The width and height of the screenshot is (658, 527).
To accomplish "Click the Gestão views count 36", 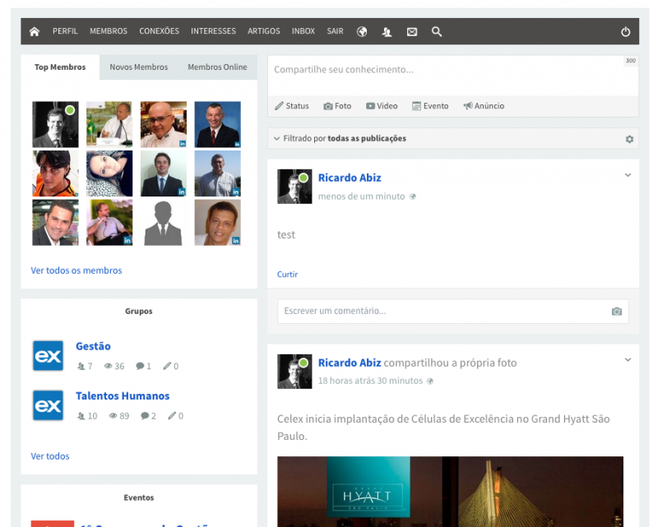I will pyautogui.click(x=114, y=367).
